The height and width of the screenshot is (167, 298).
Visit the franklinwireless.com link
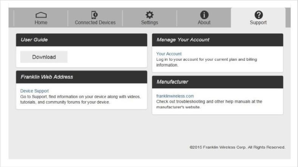pos(175,96)
